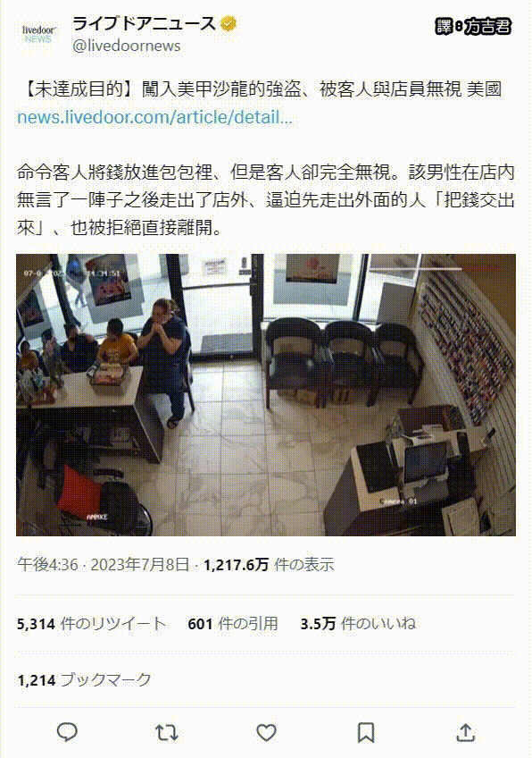Screen dimensions: 532x758
Task: Open the news.livedoor.com article link
Action: point(154,117)
